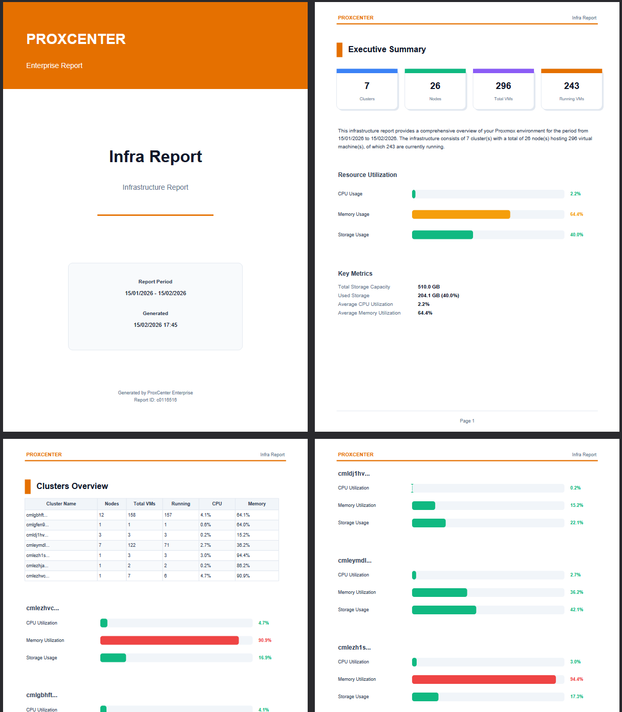Select the Infra Report header label

pyautogui.click(x=584, y=17)
